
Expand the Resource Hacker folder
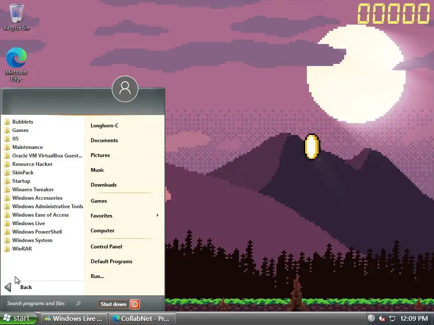point(44,164)
